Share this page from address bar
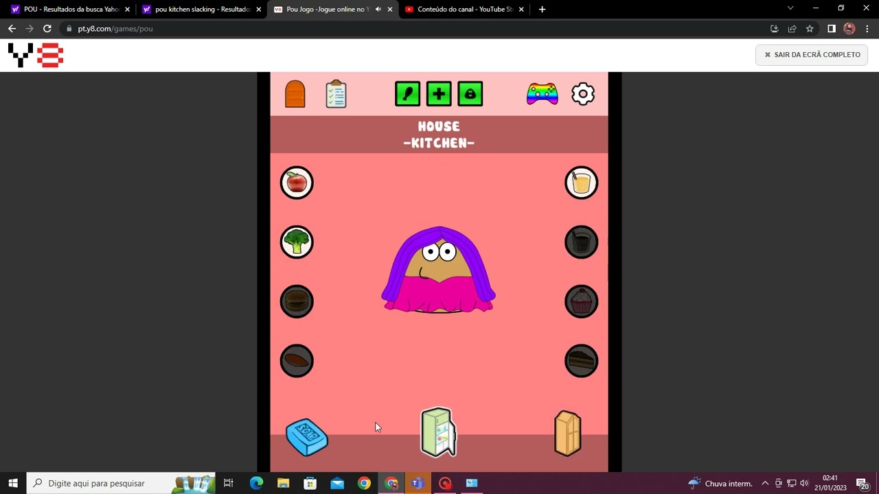Screen dimensions: 879x494 (x=792, y=29)
